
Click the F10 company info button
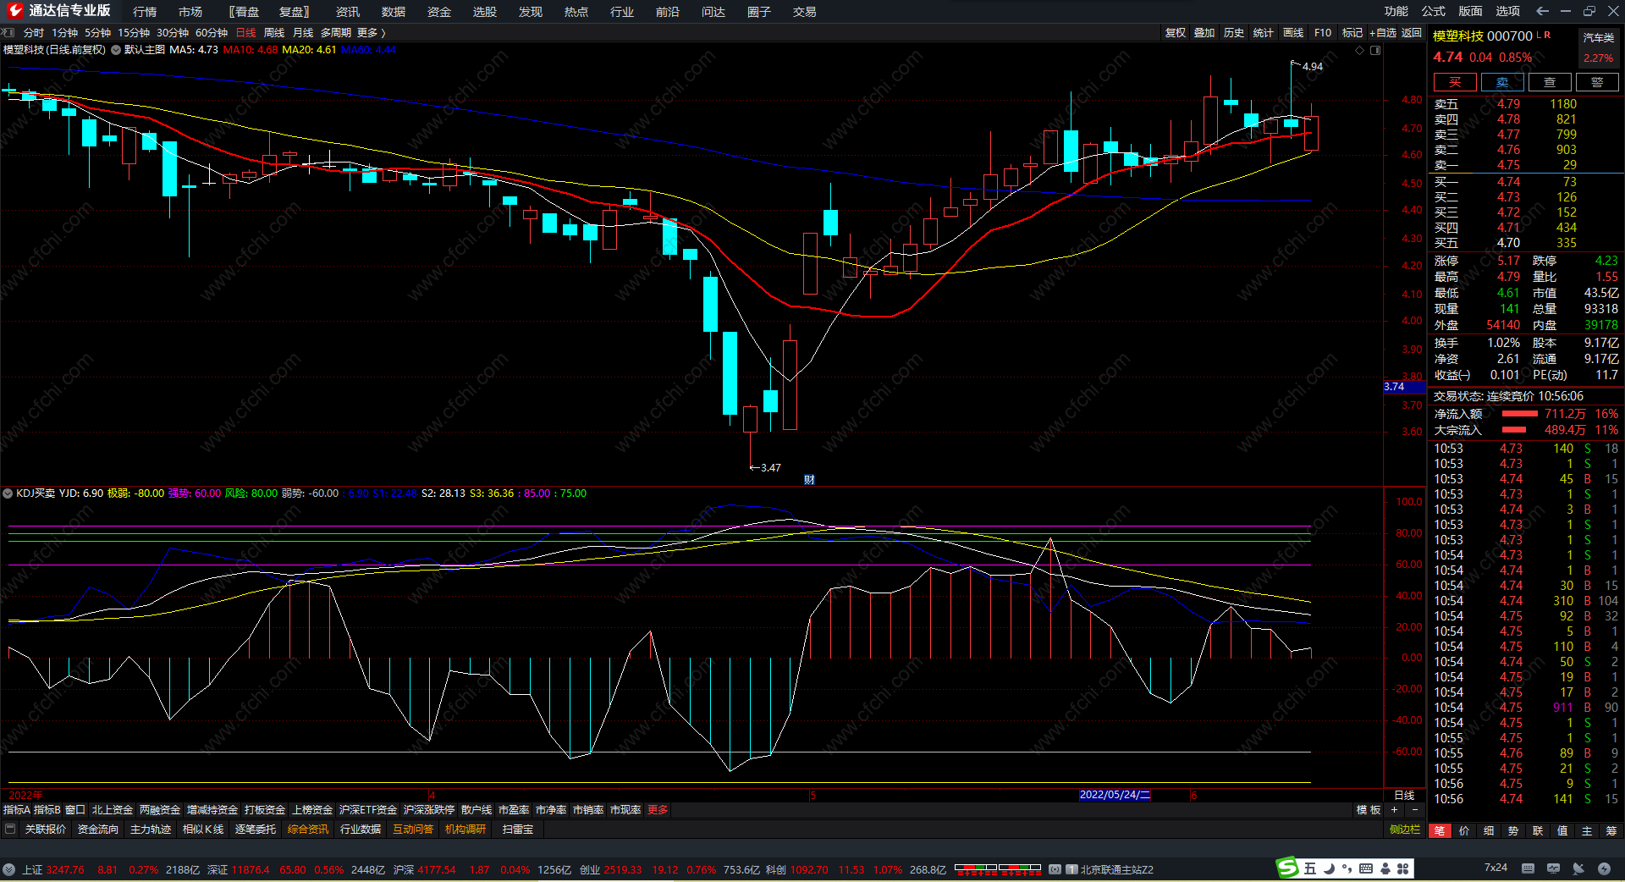click(x=1323, y=33)
